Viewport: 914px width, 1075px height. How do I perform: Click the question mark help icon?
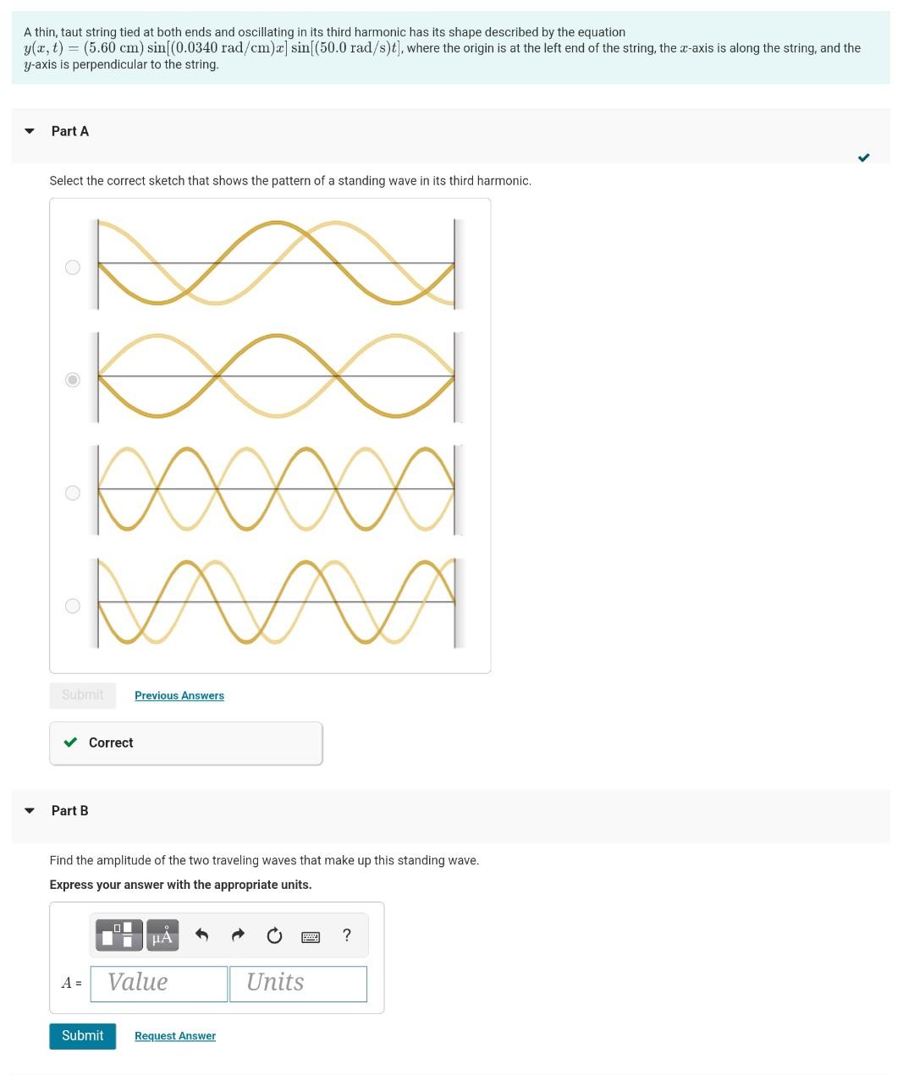(x=346, y=935)
